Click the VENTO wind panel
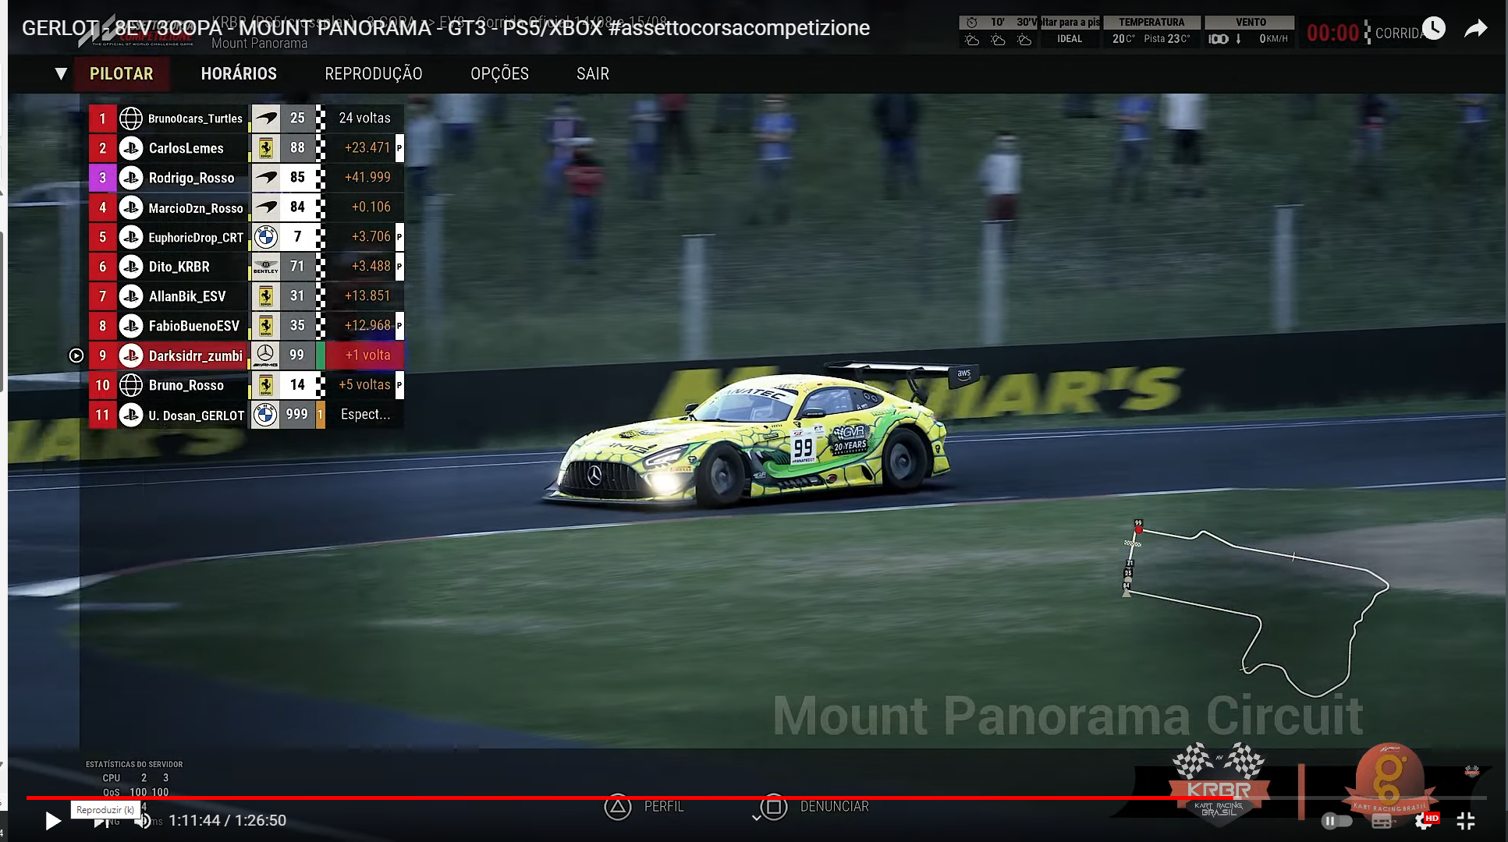This screenshot has width=1508, height=842. coord(1251,31)
